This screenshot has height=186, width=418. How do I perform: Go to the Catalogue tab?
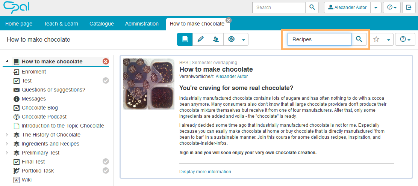[101, 24]
